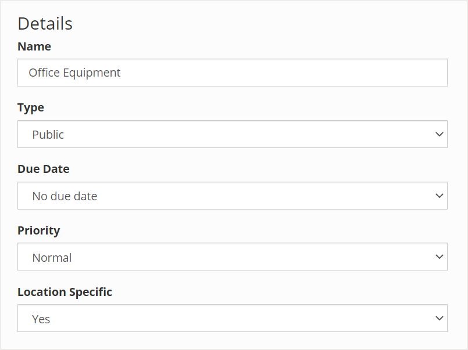
Task: Click the Name field label
Action: (x=34, y=46)
